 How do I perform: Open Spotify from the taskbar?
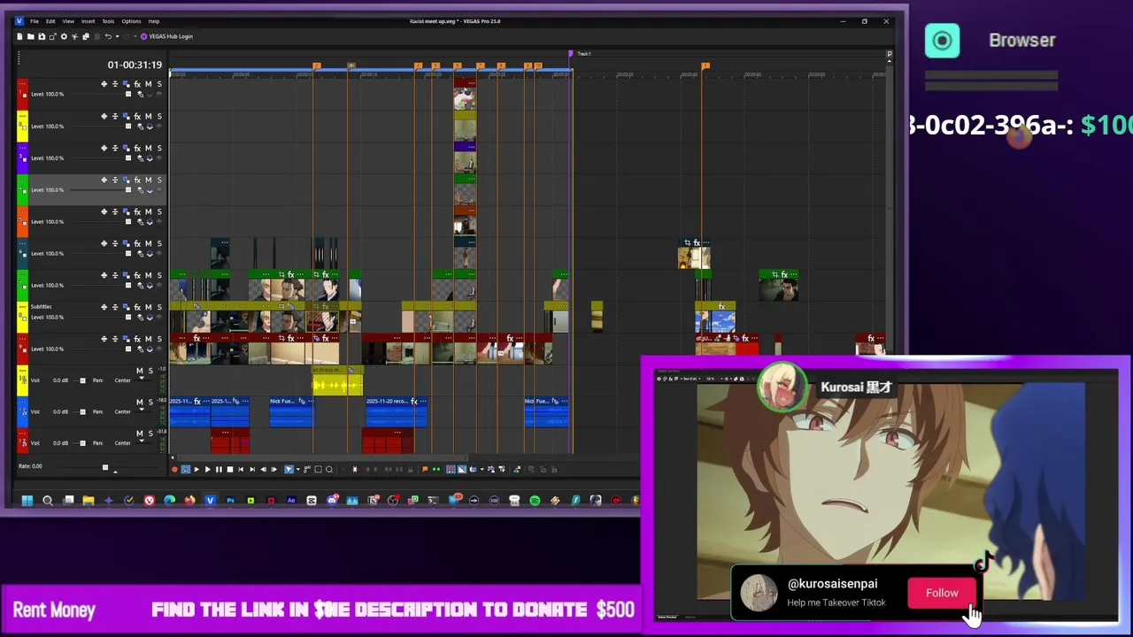[x=535, y=501]
